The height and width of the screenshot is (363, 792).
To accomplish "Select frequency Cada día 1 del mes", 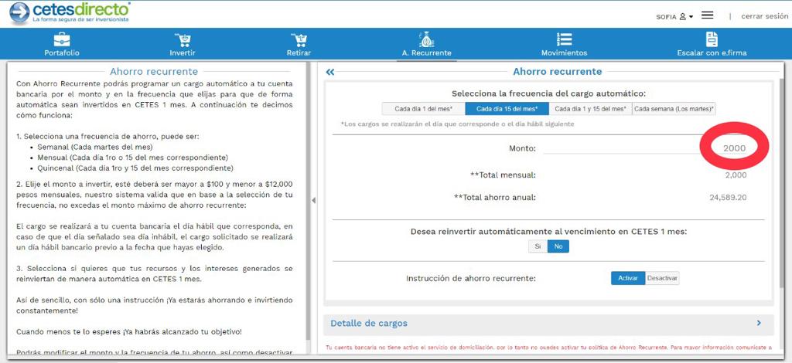I will point(423,109).
